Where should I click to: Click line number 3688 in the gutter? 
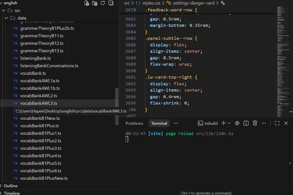(x=131, y=58)
